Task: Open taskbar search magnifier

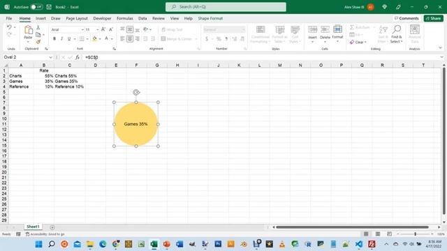Action: coord(52,244)
